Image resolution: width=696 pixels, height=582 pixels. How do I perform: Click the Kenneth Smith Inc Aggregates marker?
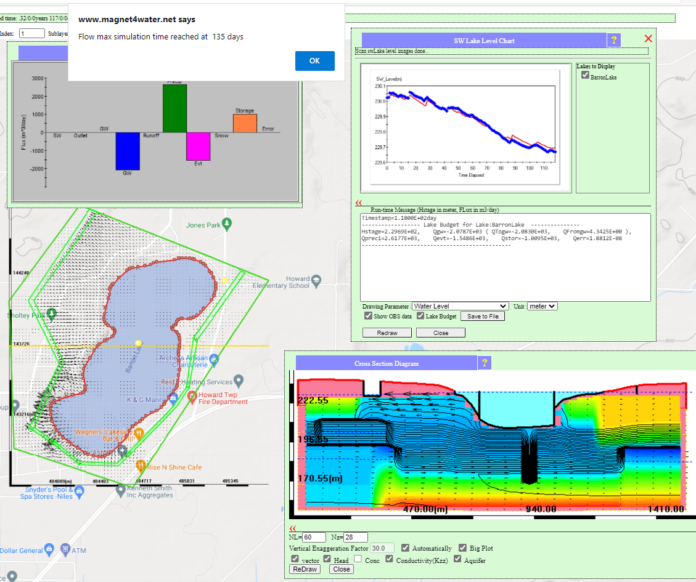[x=120, y=490]
